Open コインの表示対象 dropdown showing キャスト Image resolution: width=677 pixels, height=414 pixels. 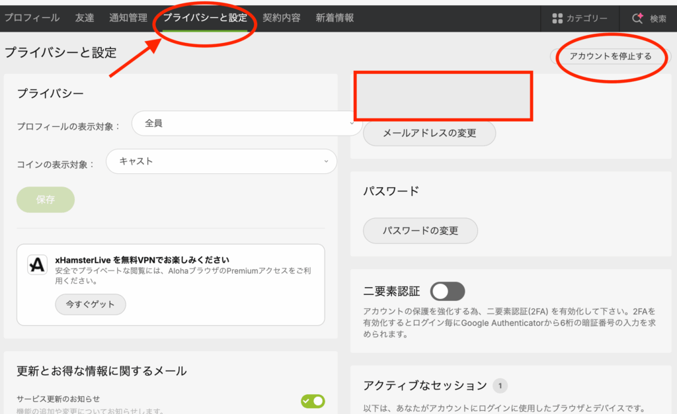(221, 161)
